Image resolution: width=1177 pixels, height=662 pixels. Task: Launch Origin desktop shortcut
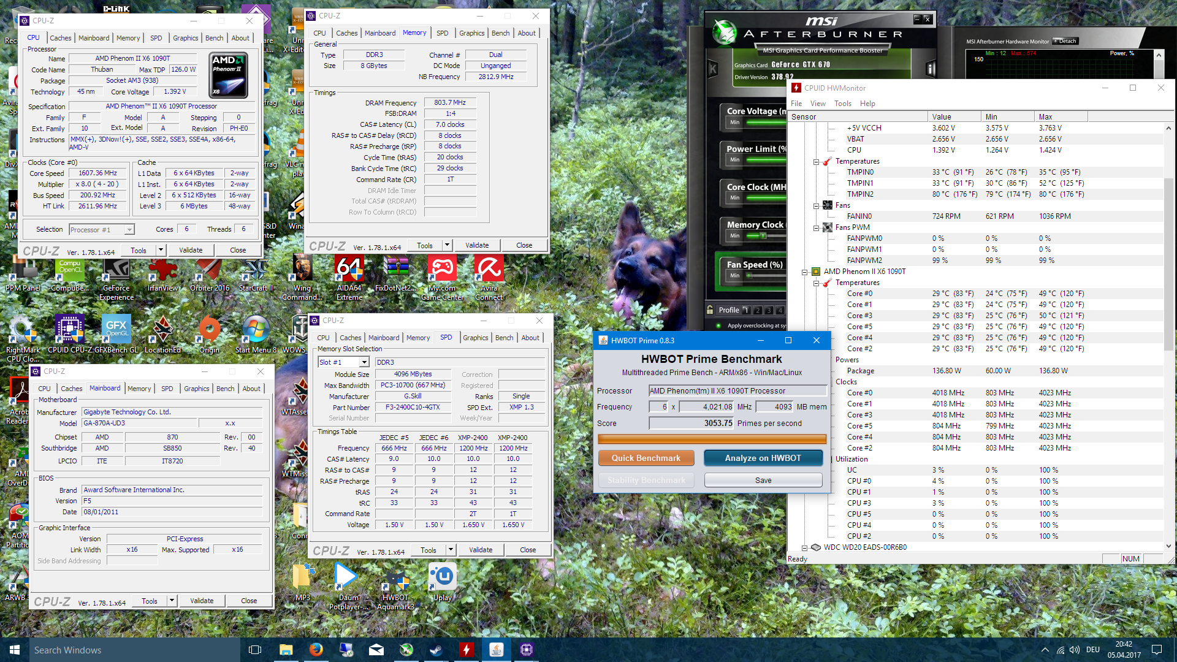[209, 335]
